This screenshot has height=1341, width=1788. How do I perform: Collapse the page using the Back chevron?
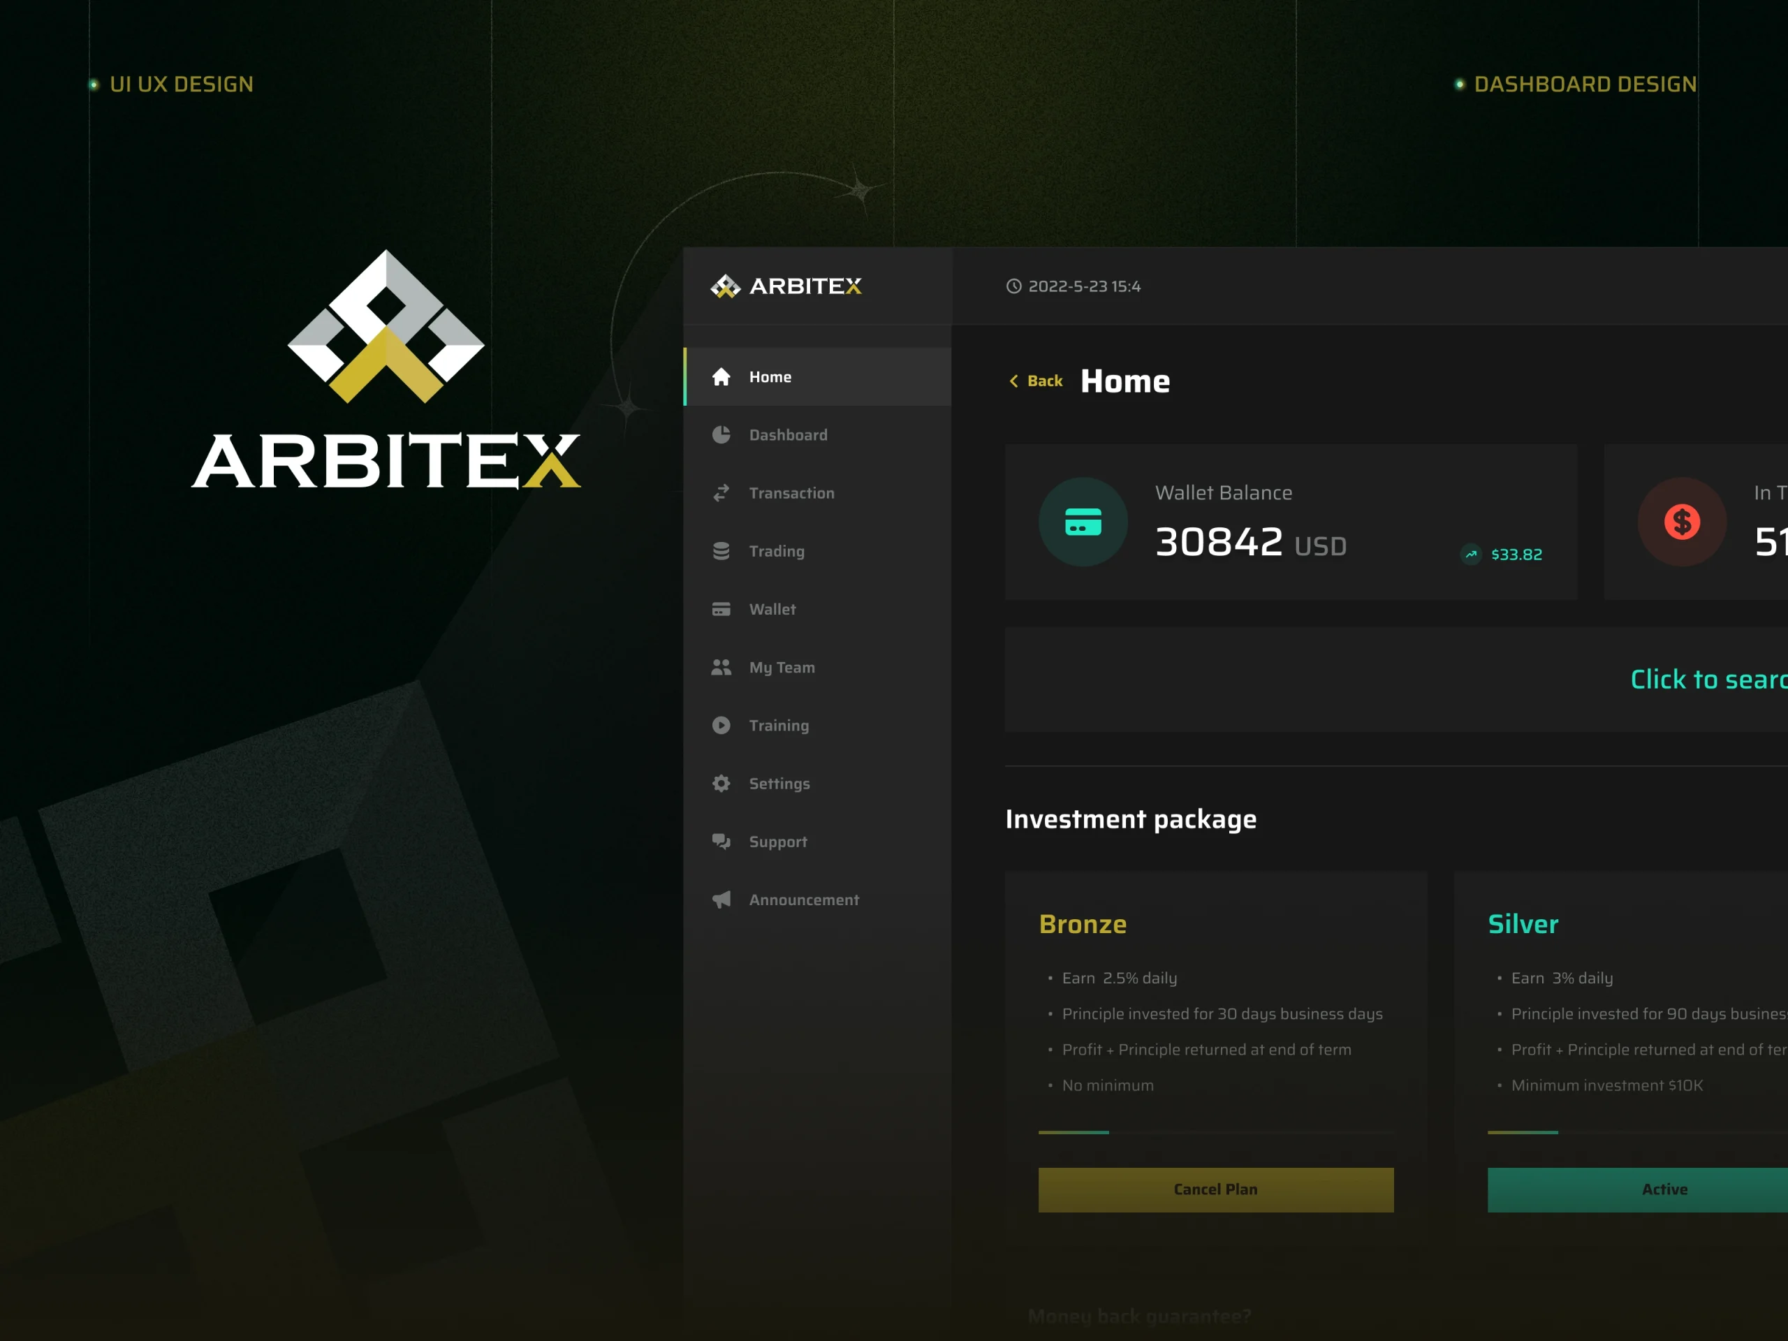[1016, 381]
